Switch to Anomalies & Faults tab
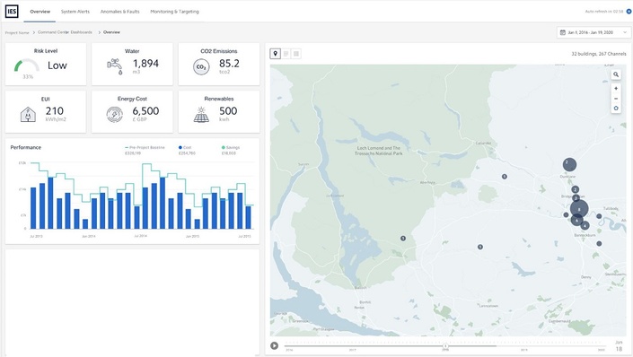Viewport: 633px width, 357px height. pyautogui.click(x=120, y=12)
